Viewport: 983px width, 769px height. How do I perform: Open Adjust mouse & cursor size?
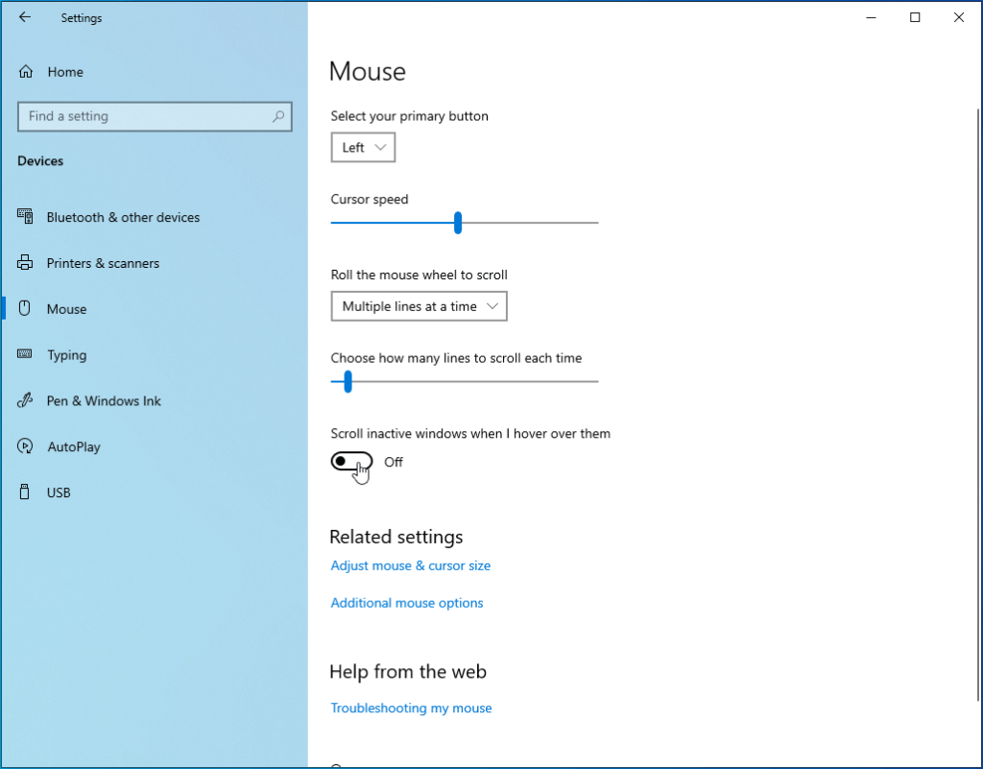point(410,565)
